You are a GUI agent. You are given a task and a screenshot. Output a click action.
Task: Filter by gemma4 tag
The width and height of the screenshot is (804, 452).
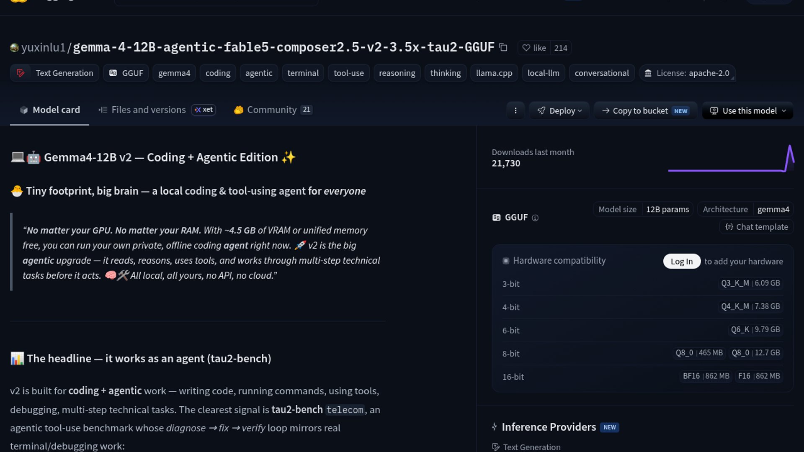pyautogui.click(x=174, y=73)
